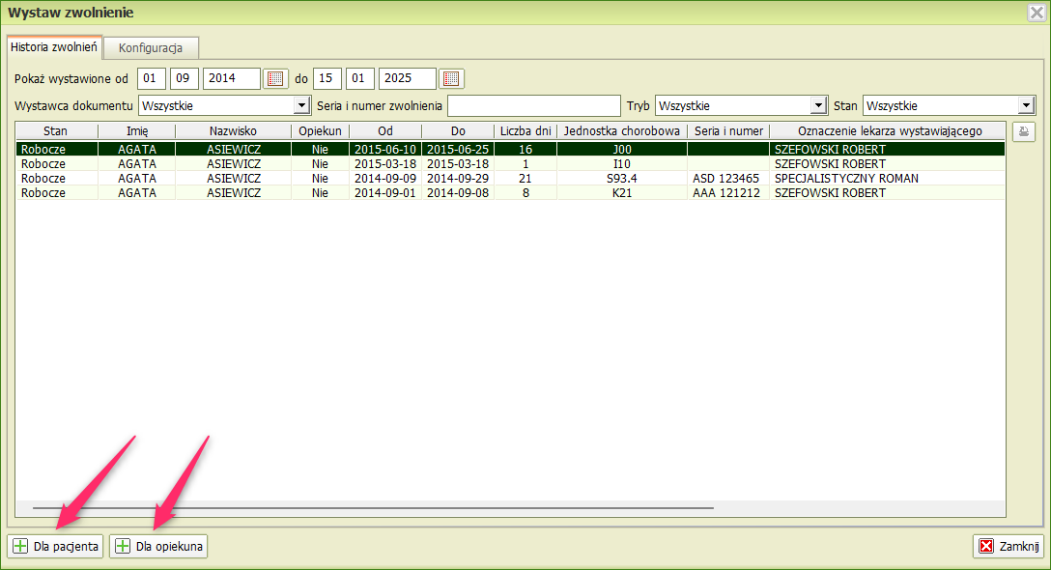The height and width of the screenshot is (570, 1051).
Task: Expand the Stan filter dropdown
Action: pyautogui.click(x=1025, y=105)
